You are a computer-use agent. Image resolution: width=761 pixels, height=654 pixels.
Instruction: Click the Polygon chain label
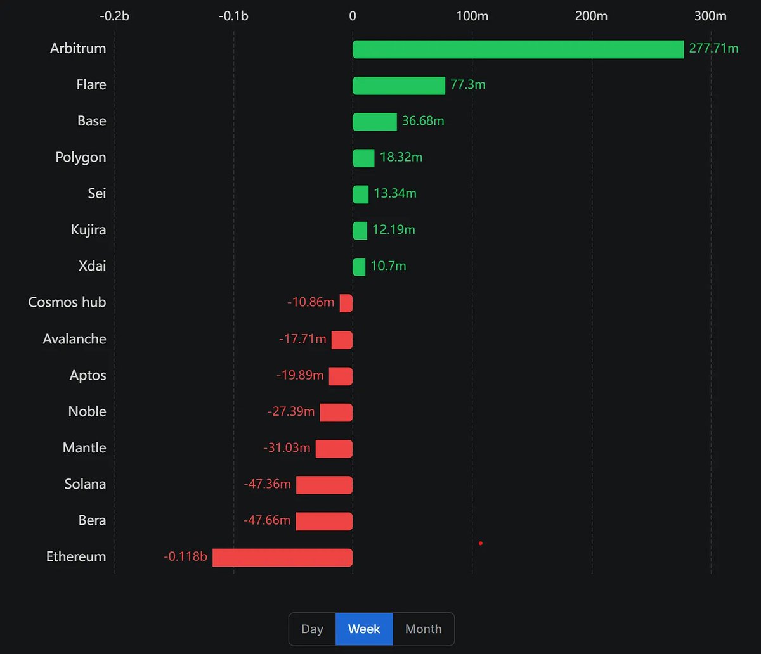81,158
